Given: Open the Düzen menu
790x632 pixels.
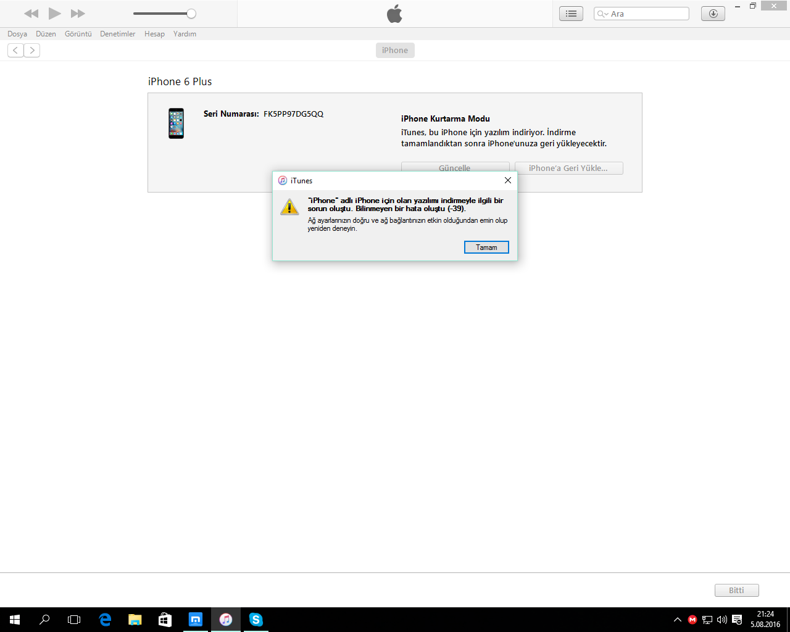Looking at the screenshot, I should [46, 34].
